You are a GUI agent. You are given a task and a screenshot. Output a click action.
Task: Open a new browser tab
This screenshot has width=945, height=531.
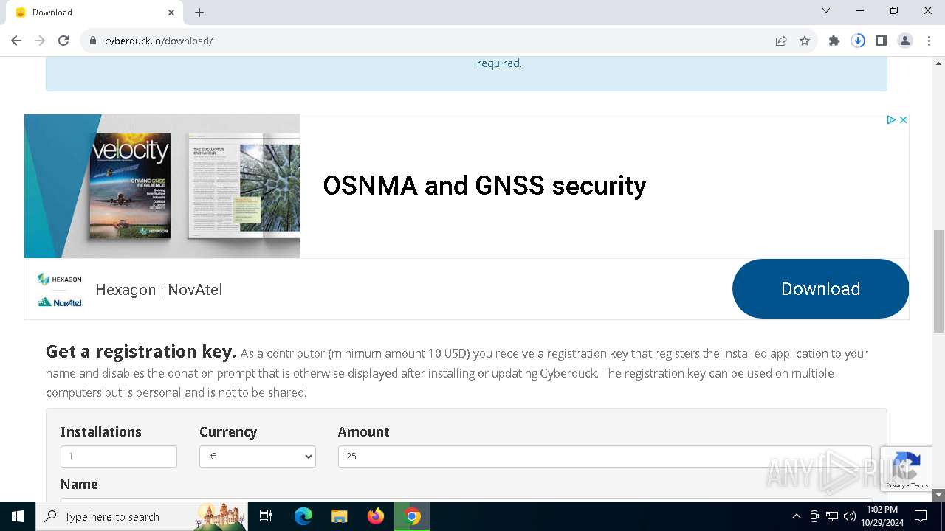click(199, 12)
